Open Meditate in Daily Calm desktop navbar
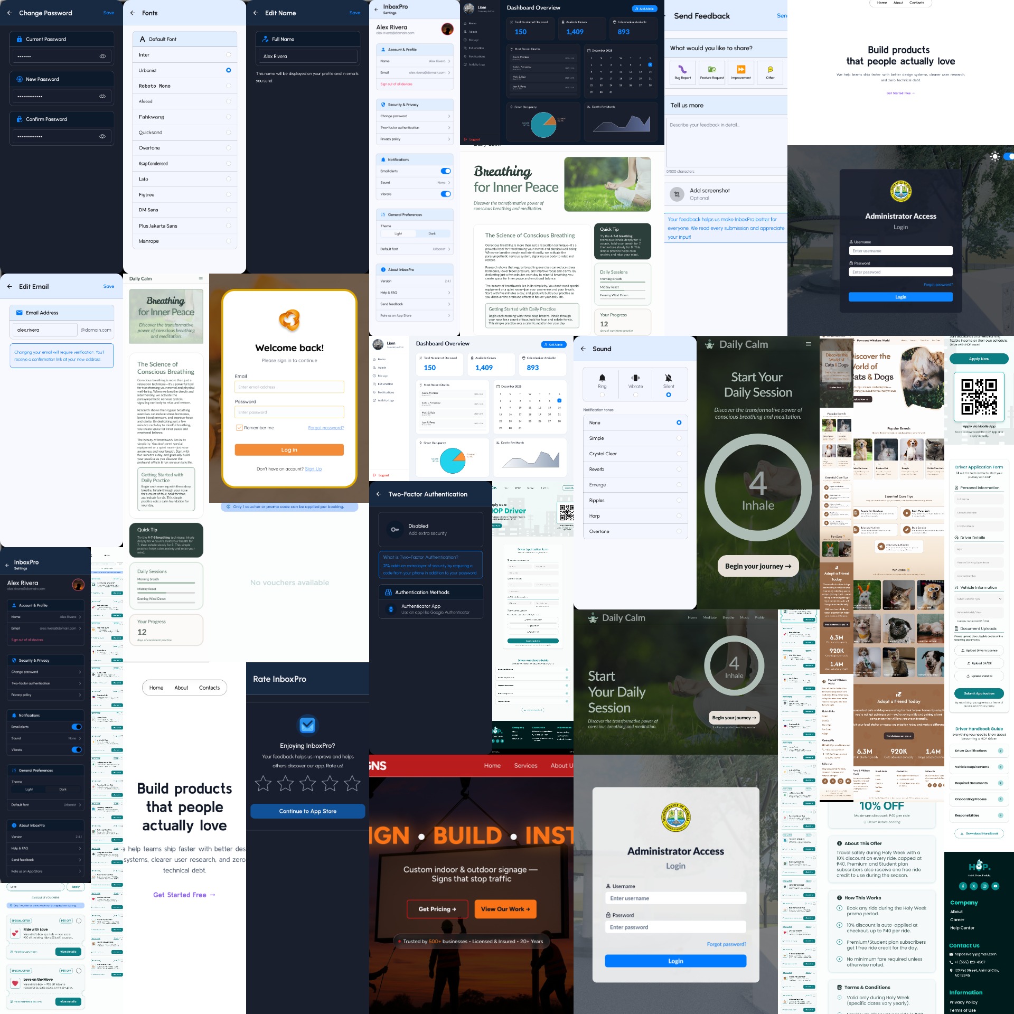 pos(710,617)
